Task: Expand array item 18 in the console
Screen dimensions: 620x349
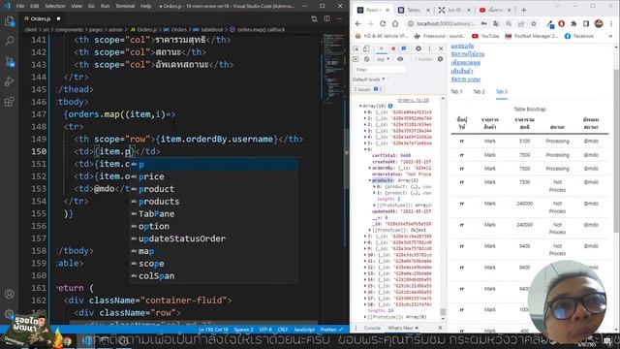Action: (x=365, y=304)
